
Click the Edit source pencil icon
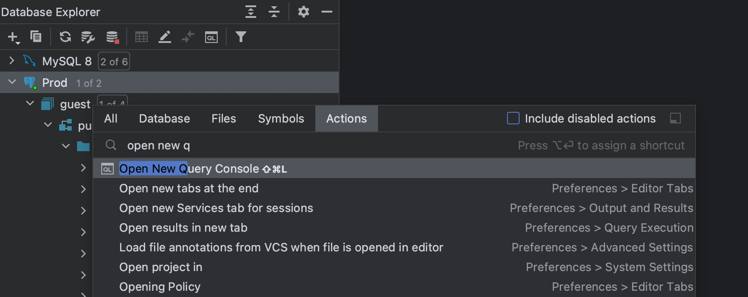[165, 37]
